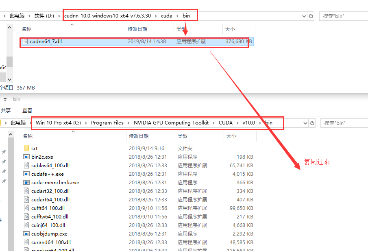Click search box in CUDA bin window

coord(344,123)
